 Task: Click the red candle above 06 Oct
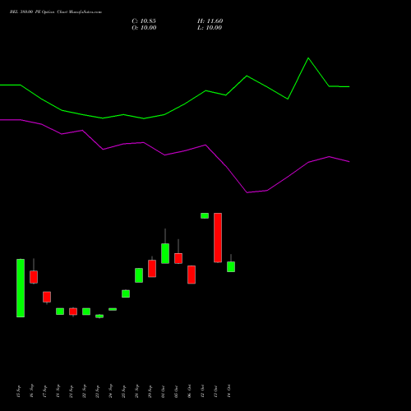[x=192, y=275]
